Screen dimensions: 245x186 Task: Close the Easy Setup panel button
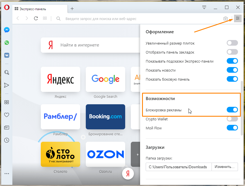(x=238, y=18)
